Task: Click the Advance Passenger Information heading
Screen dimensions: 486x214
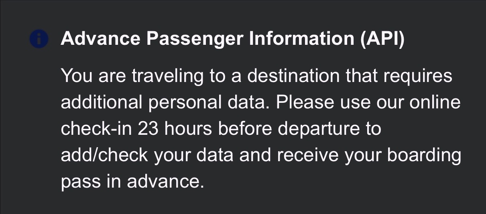Action: pos(232,39)
